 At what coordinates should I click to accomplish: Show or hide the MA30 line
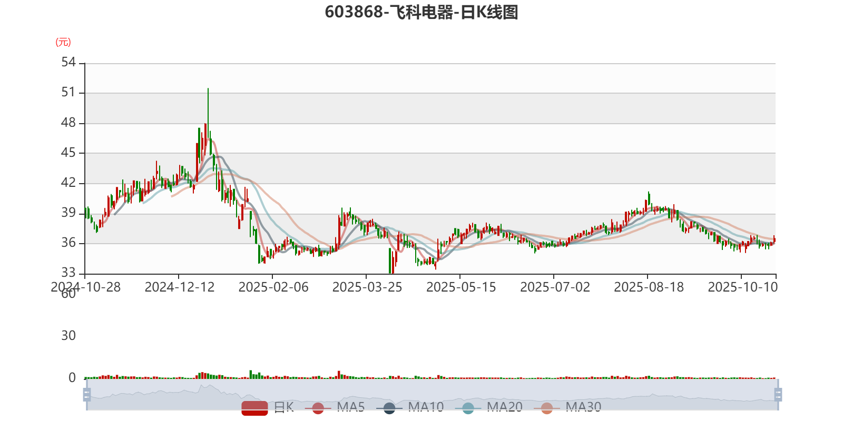pyautogui.click(x=567, y=407)
